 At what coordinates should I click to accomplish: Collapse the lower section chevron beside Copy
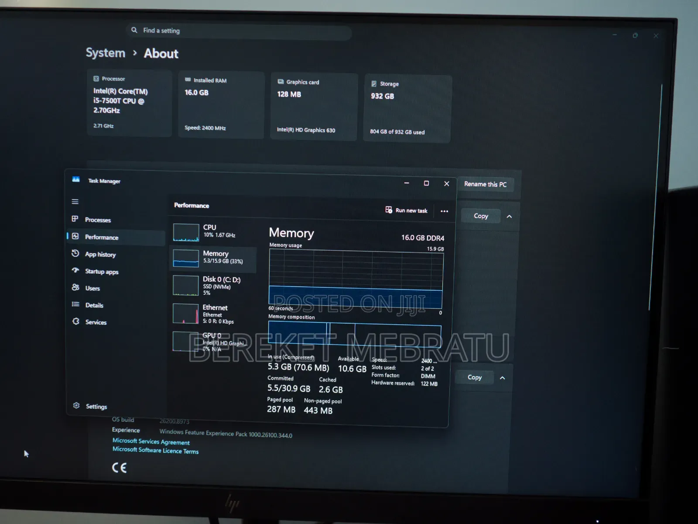tap(502, 378)
